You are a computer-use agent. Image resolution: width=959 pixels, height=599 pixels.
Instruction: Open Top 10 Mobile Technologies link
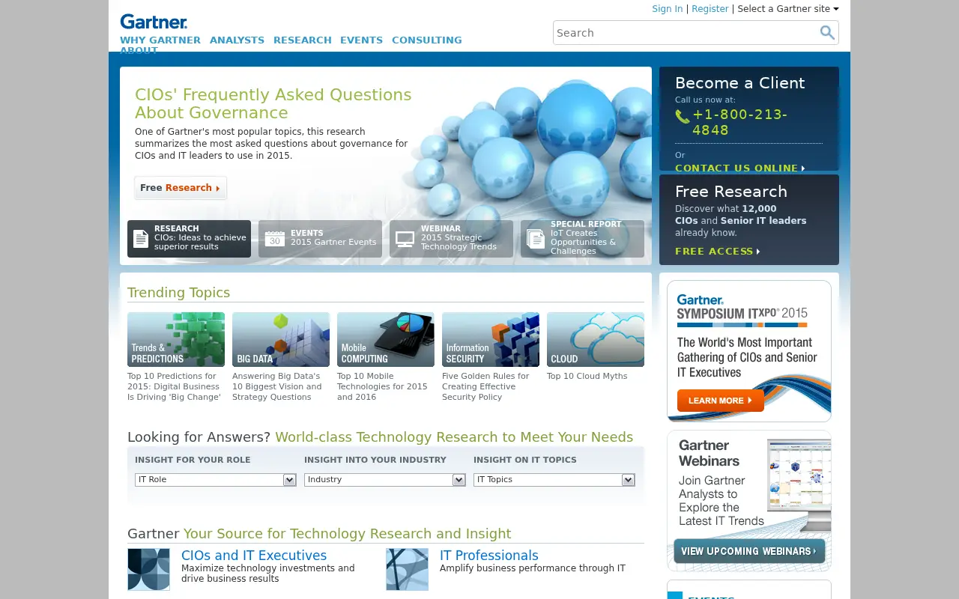pyautogui.click(x=382, y=386)
